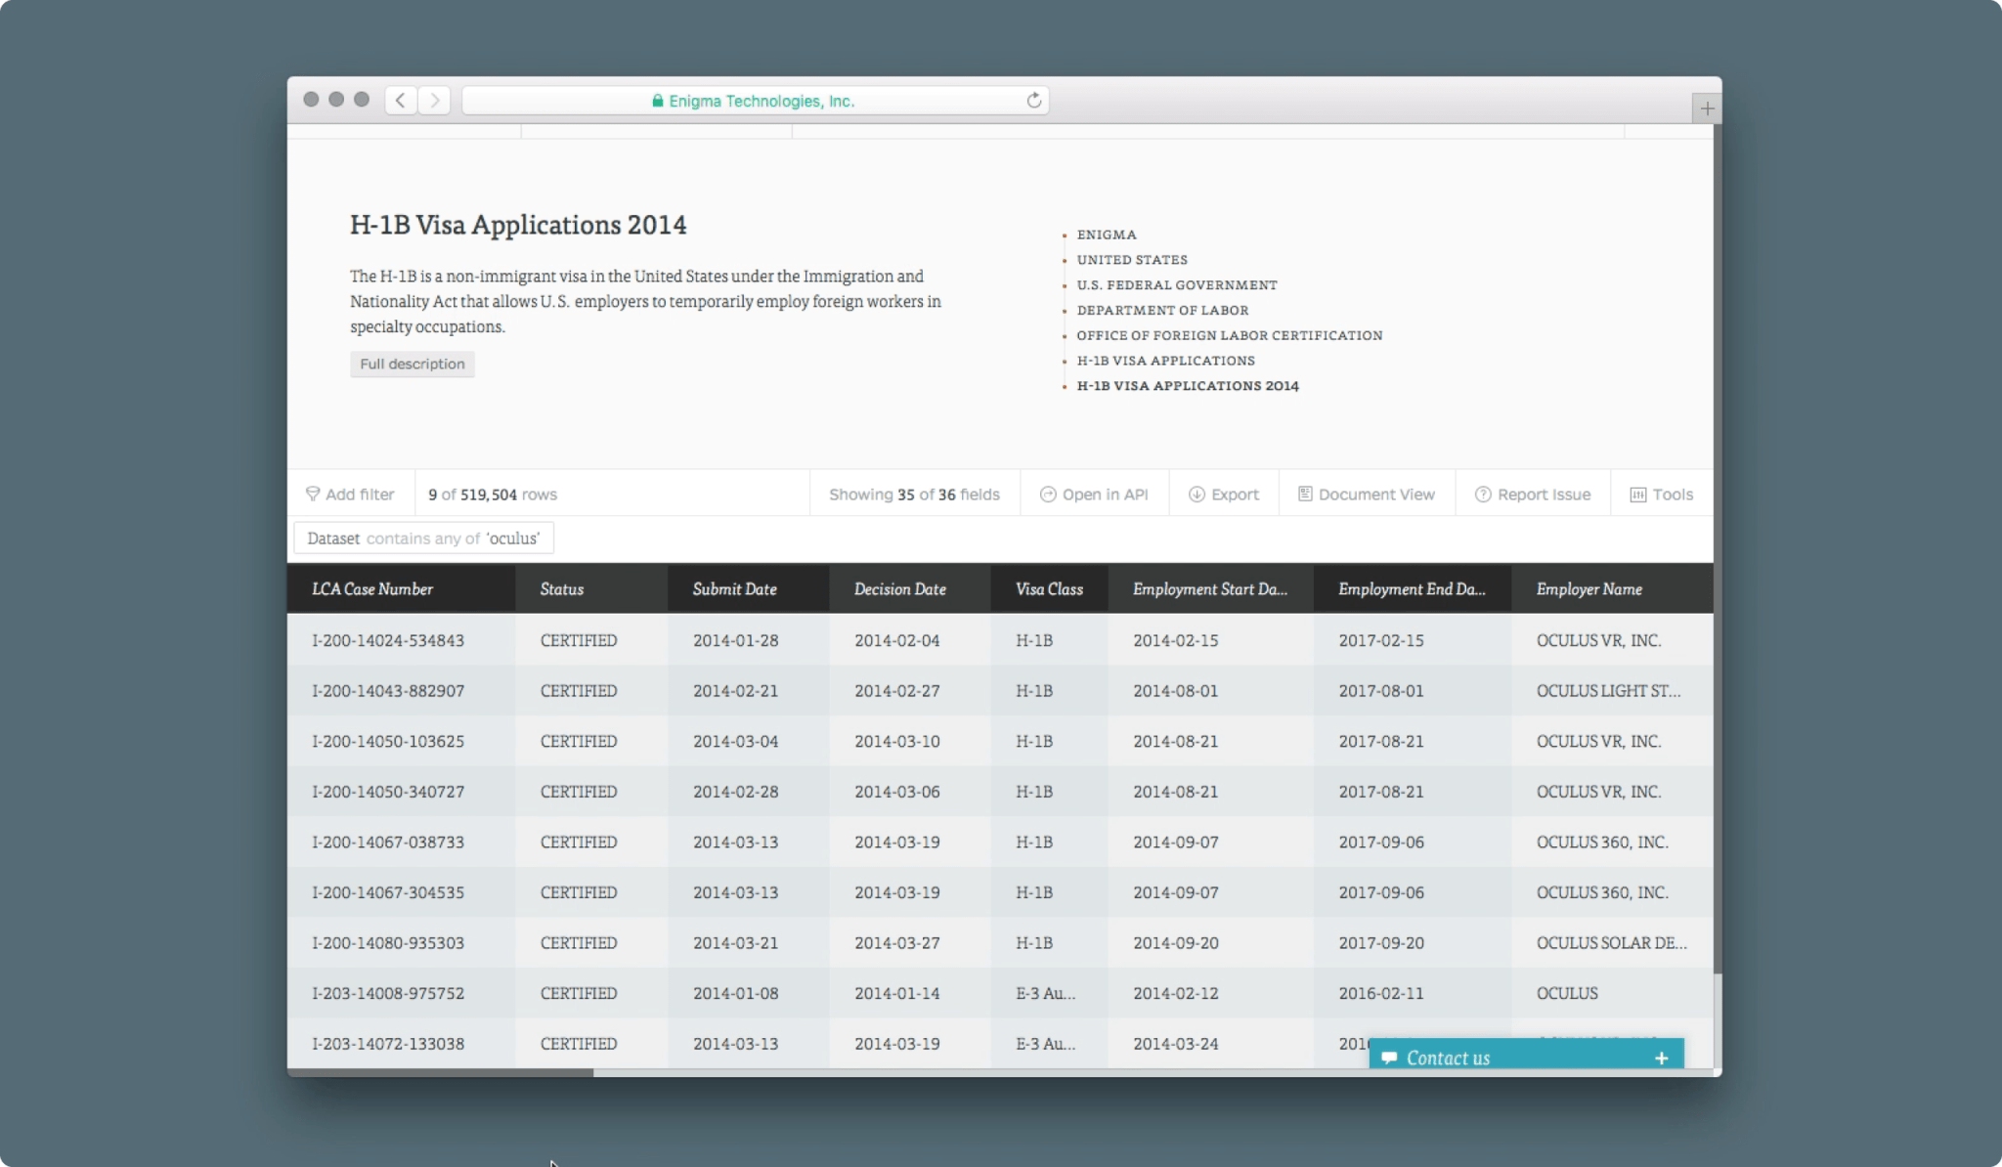2002x1167 pixels.
Task: Go forward with the browser forward arrow
Action: [435, 101]
